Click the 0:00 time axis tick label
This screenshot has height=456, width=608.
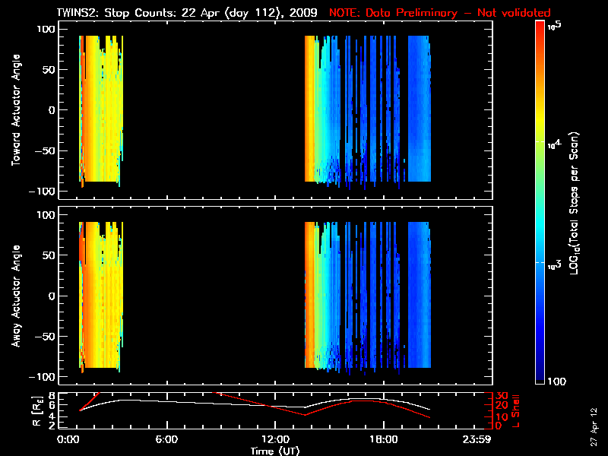(68, 440)
